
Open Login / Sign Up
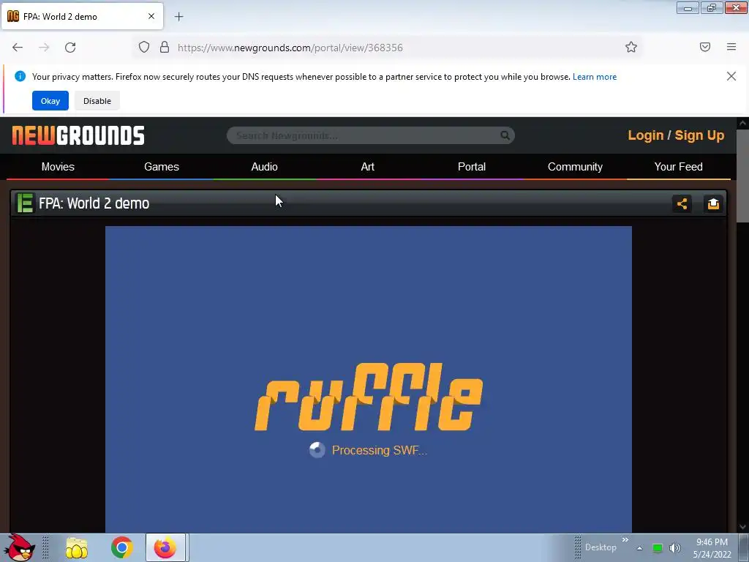pos(676,135)
